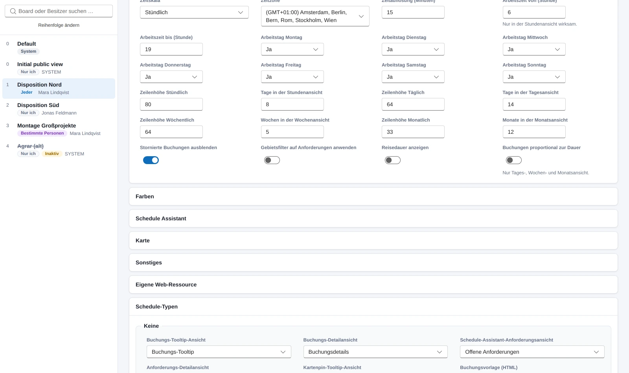Open Buchungs-Detailansicht dropdown
Screen dimensions: 629x373
375,352
